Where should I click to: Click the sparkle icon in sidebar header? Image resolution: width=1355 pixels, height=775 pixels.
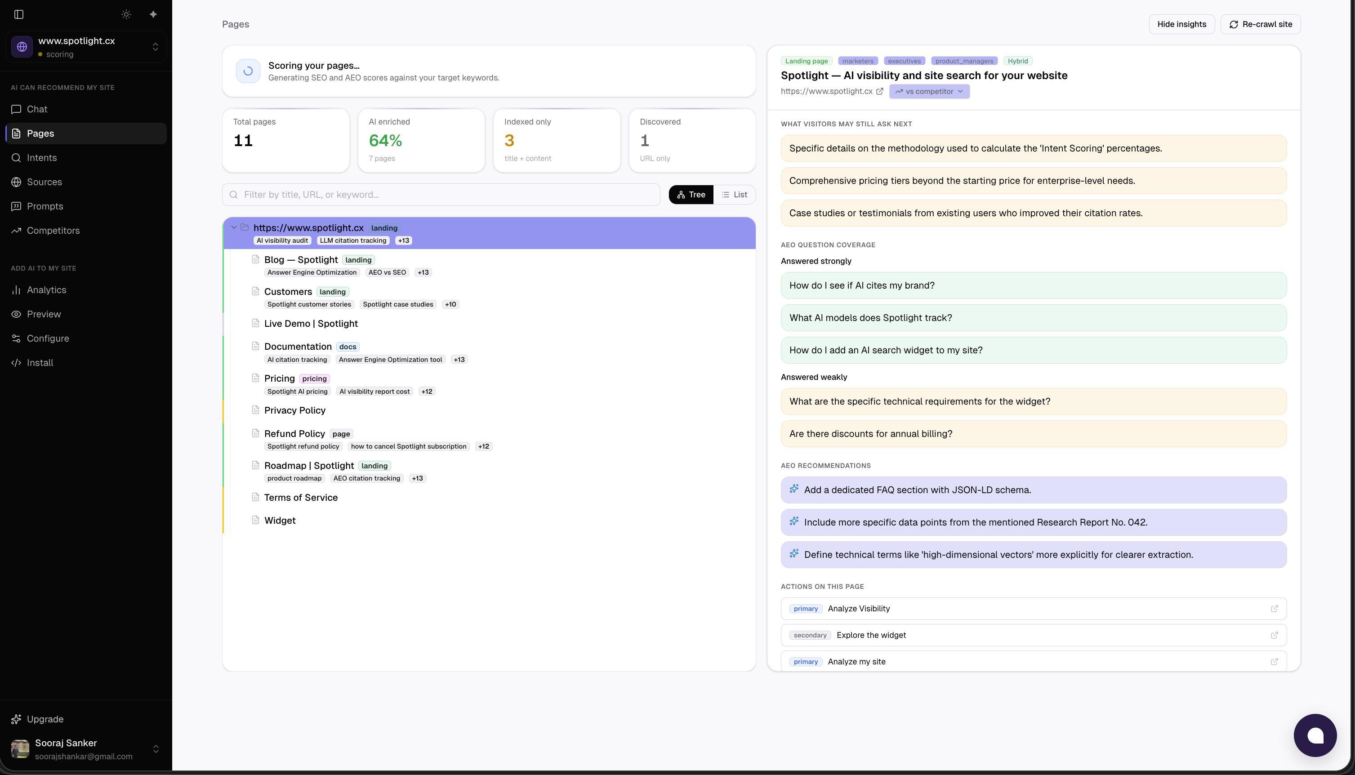coord(153,14)
